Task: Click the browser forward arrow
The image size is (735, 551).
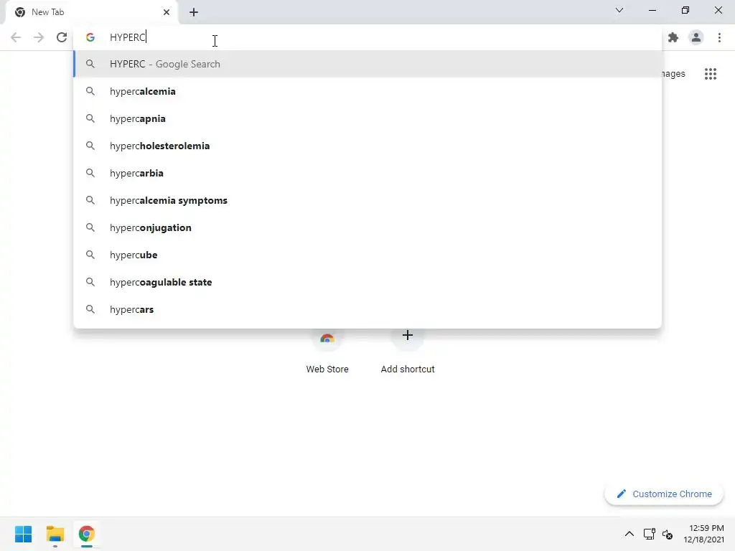Action: [x=39, y=37]
